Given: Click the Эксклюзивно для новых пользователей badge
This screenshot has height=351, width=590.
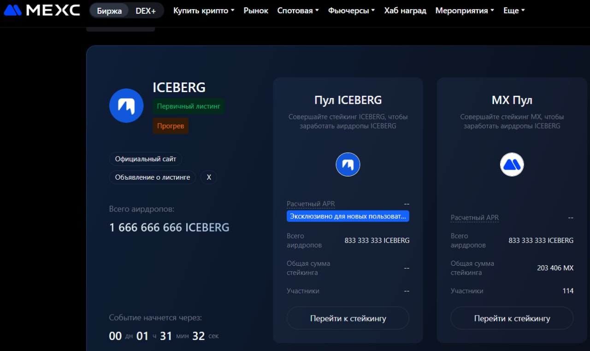Looking at the screenshot, I should (x=348, y=216).
